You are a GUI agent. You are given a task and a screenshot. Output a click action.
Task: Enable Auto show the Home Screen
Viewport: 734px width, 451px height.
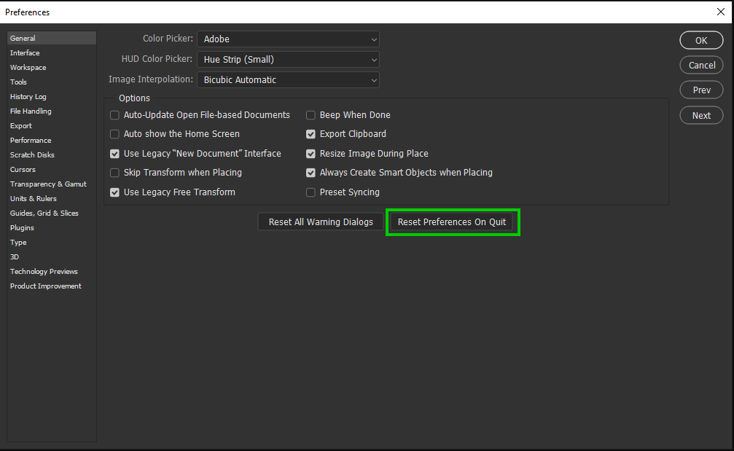point(114,134)
